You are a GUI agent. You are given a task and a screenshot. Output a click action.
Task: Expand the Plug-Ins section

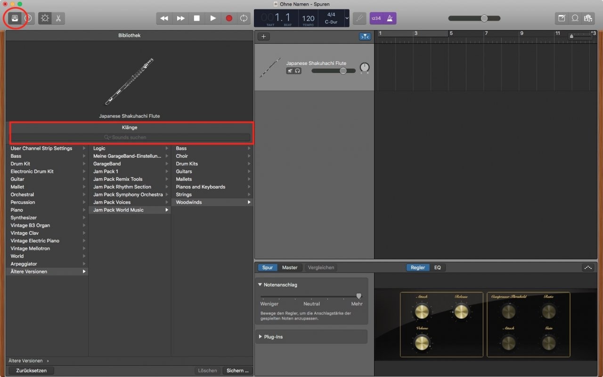click(x=261, y=337)
